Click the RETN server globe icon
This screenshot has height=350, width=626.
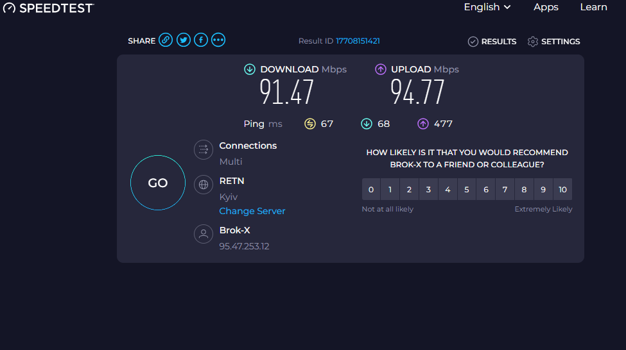pos(204,185)
